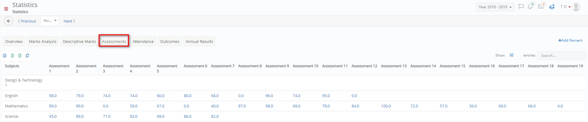Export the table to Excel

coord(12,55)
